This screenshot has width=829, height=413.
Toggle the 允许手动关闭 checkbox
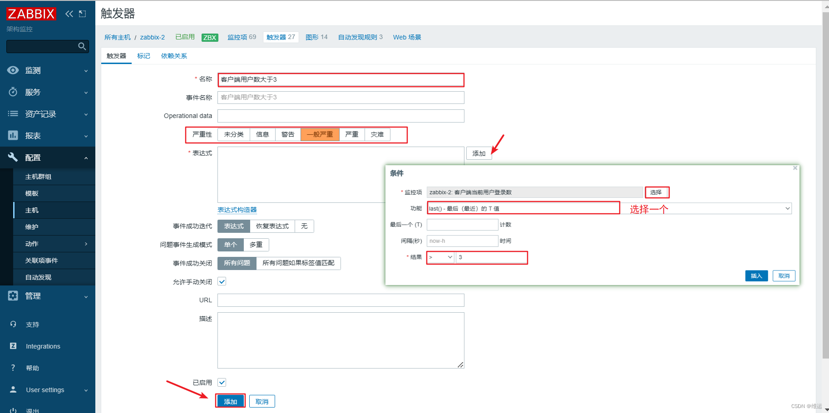coord(222,281)
